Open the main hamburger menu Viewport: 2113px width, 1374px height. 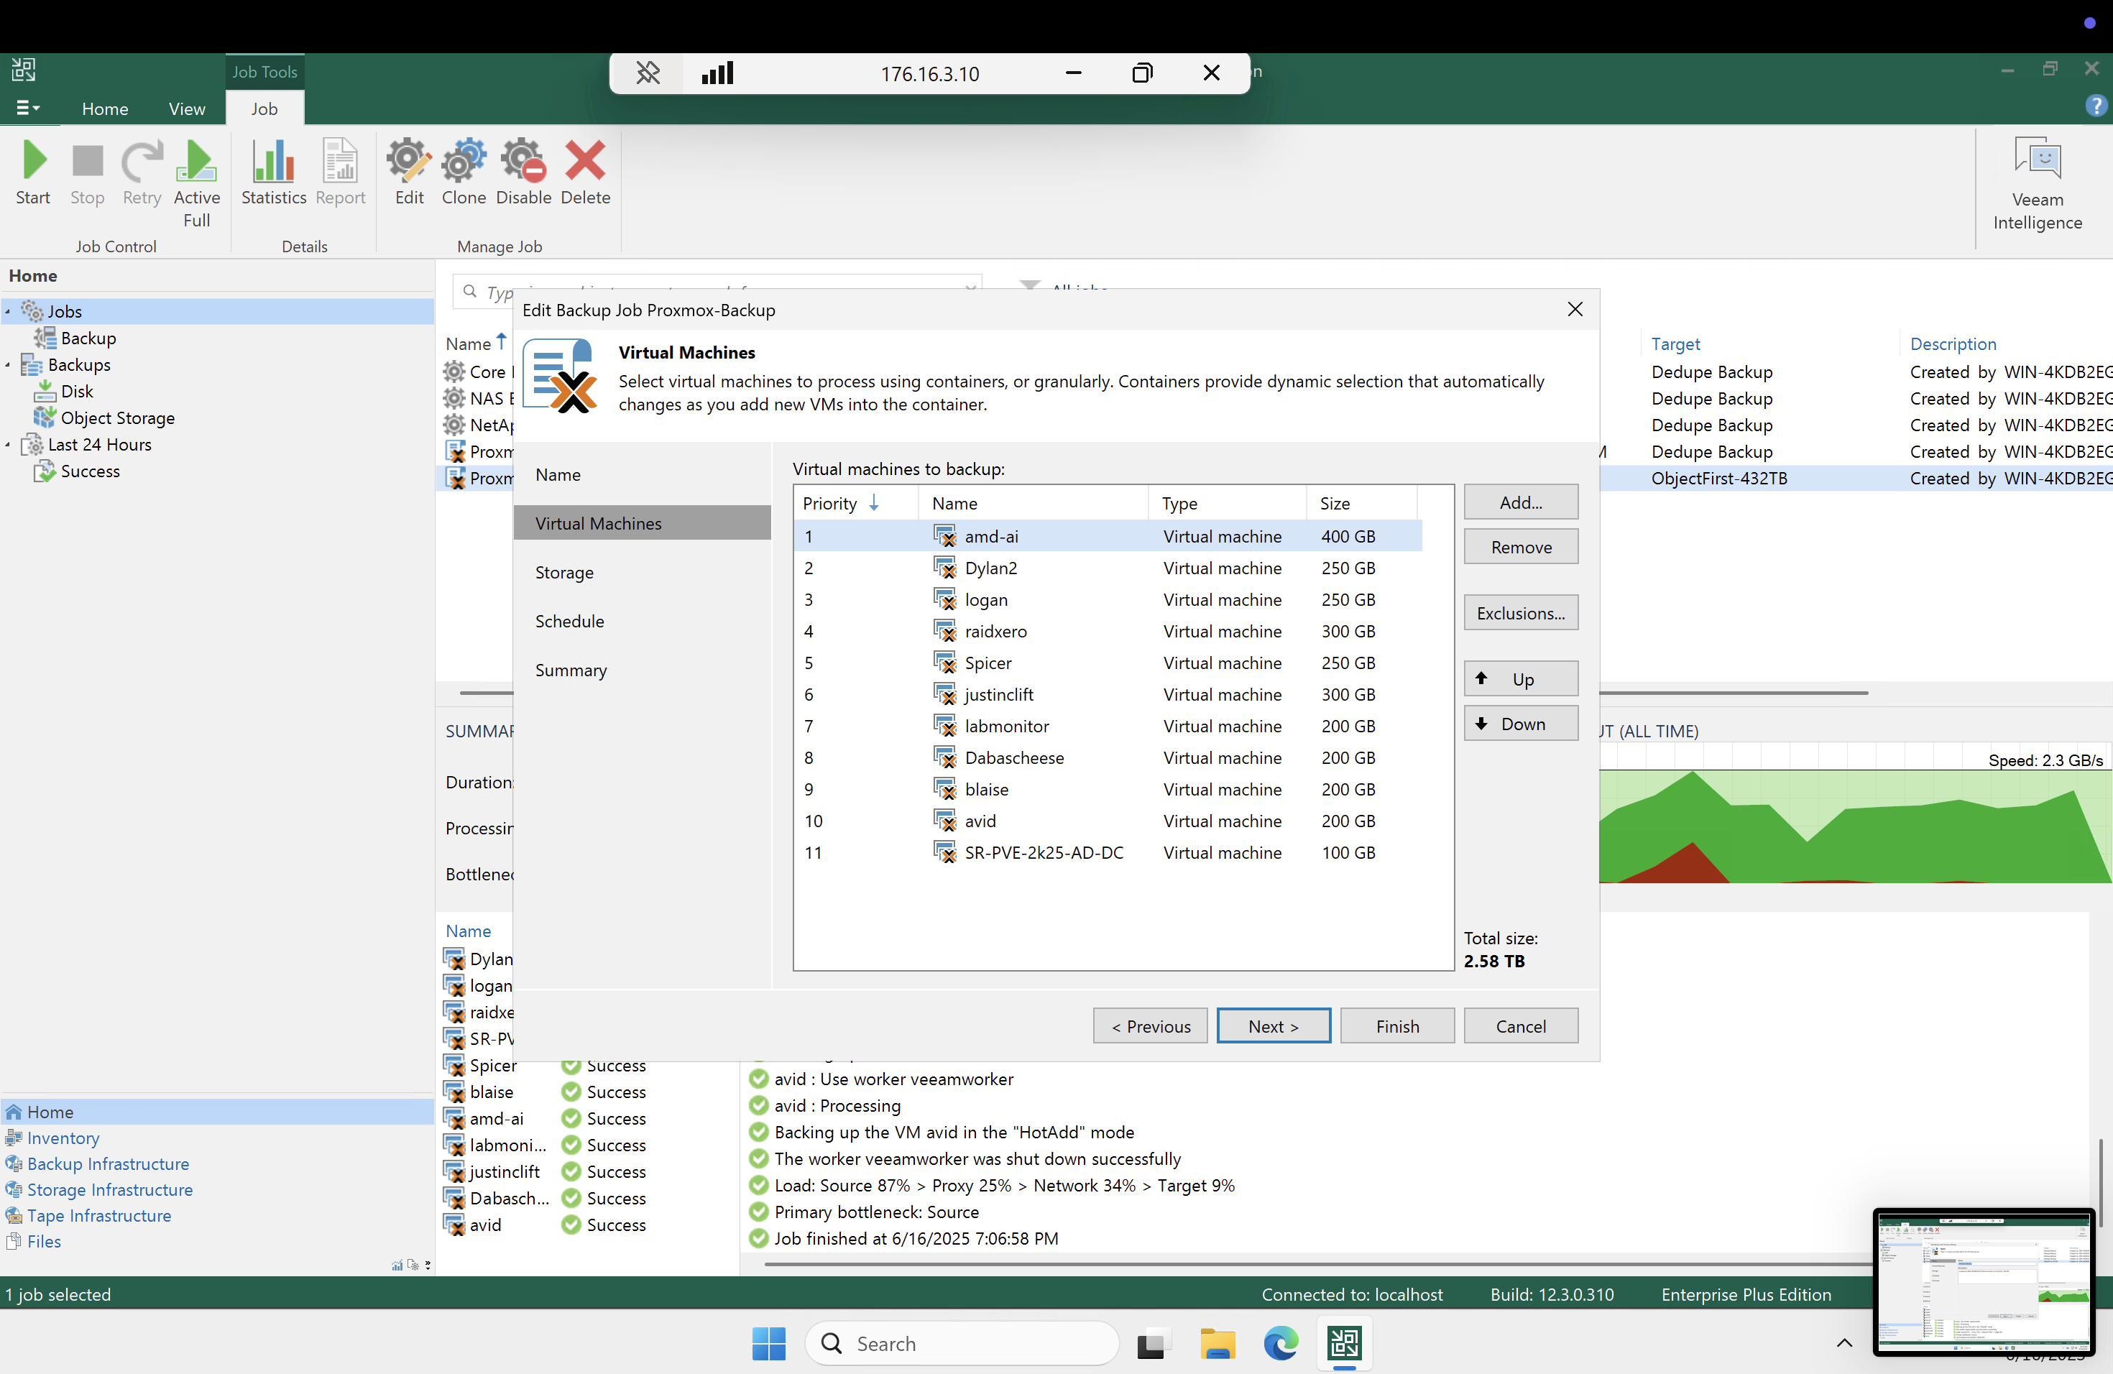[27, 109]
